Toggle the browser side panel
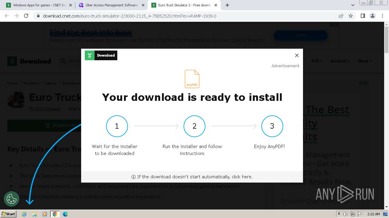The width and height of the screenshot is (389, 218). pos(363,16)
